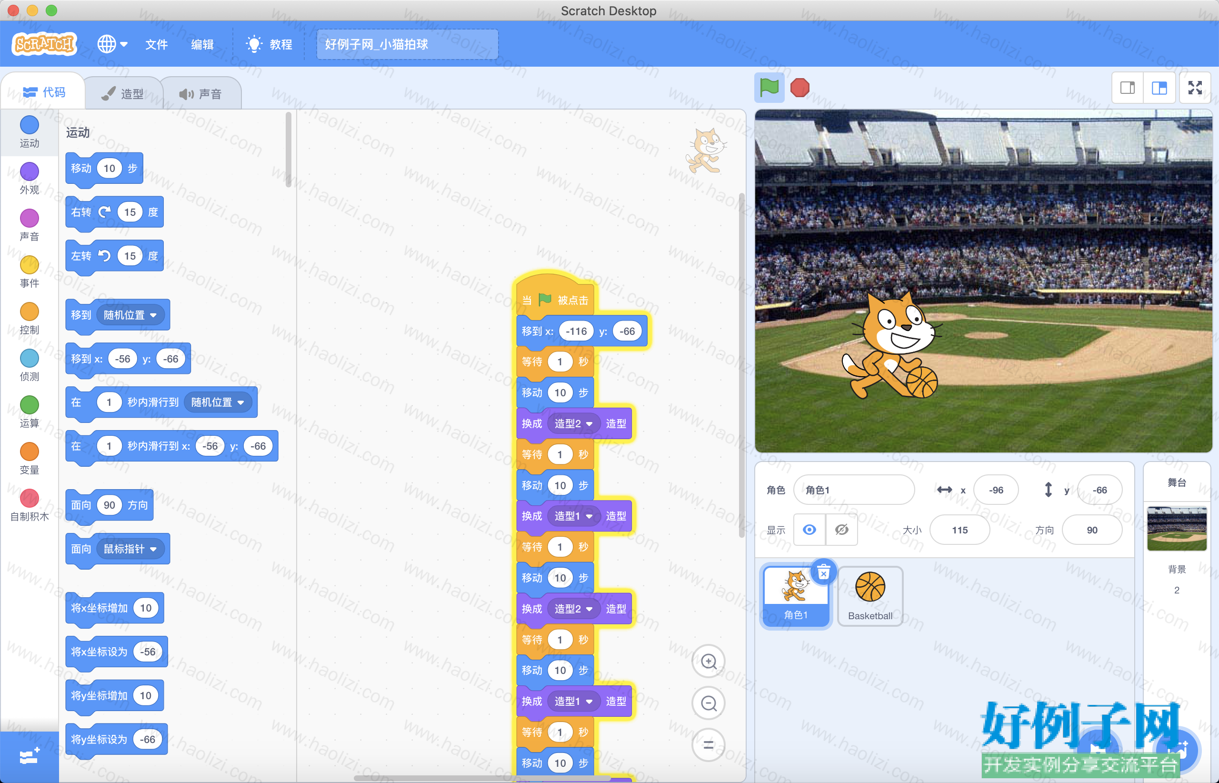Screen dimensions: 1219x783
Task: Click the left-turn arrow on 左转 block
Action: pos(105,256)
